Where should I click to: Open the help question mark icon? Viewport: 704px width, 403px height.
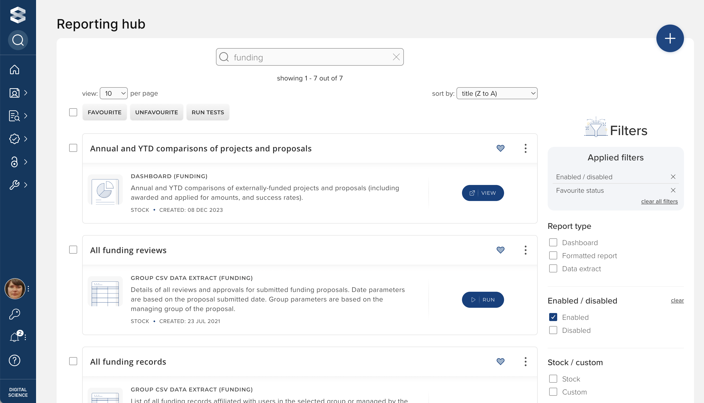tap(14, 360)
